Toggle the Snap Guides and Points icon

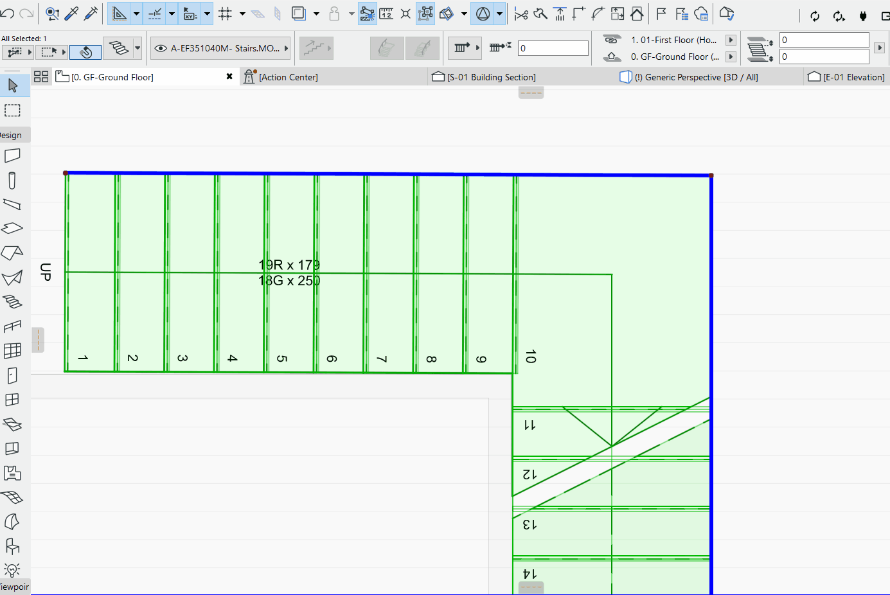click(155, 13)
